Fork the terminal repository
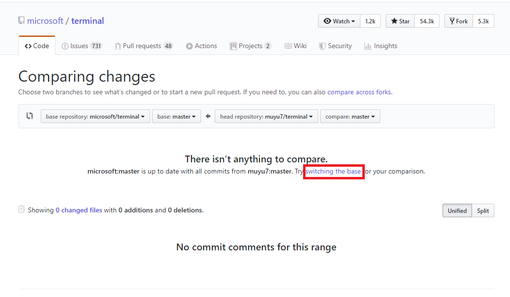510x297 pixels. click(459, 21)
